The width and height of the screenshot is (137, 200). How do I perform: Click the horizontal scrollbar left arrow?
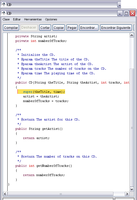click(5, 194)
